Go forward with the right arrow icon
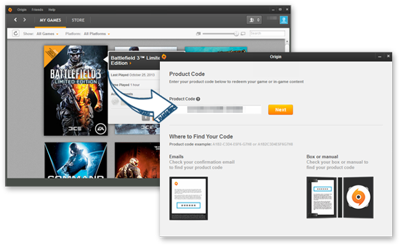This screenshot has width=399, height=250. tap(24, 19)
